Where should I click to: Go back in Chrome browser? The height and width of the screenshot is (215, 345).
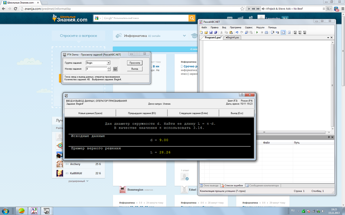(4, 9)
